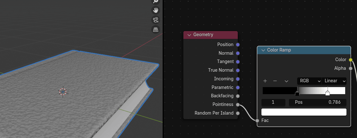Image resolution: width=357 pixels, height=138 pixels.
Task: Click the Color Ramp's yellow Color socket
Action: [x=351, y=60]
